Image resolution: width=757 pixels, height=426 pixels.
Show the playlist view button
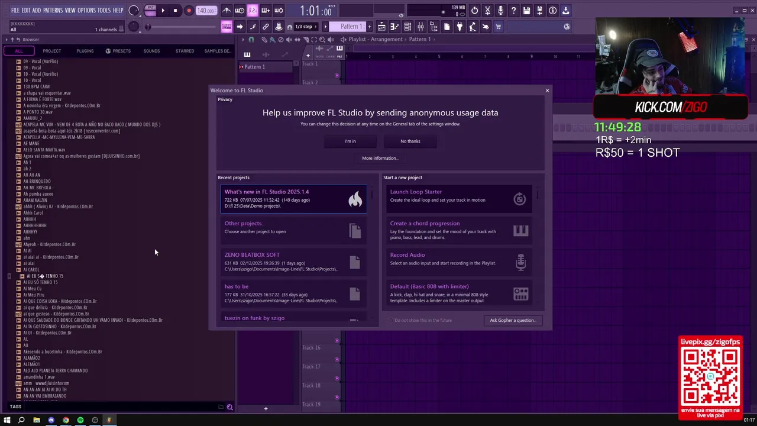click(x=381, y=27)
